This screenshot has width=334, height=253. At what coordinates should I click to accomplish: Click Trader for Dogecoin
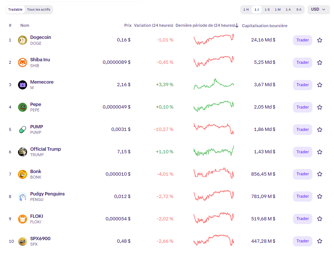click(302, 40)
